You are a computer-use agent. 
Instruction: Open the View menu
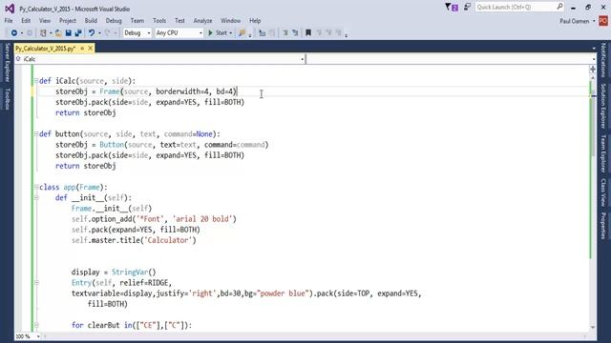point(45,21)
